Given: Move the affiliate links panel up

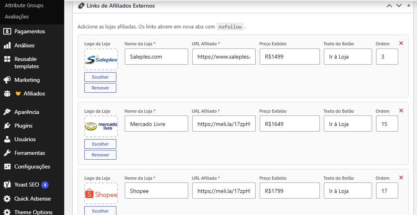Looking at the screenshot, I should [389, 6].
